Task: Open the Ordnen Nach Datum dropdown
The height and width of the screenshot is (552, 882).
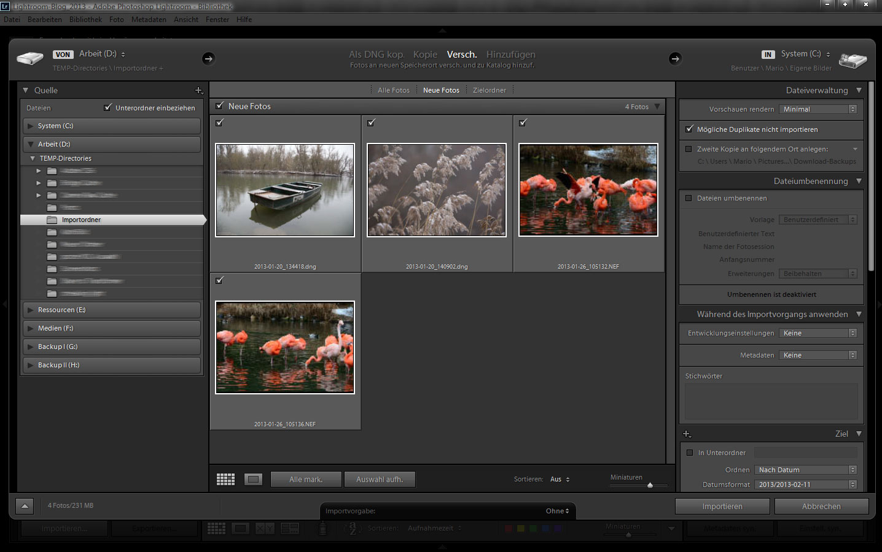Action: pos(805,470)
